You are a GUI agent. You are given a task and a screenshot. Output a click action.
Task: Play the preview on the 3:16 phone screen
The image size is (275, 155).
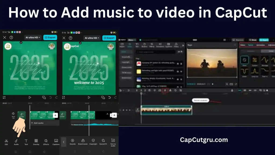pos(89,97)
